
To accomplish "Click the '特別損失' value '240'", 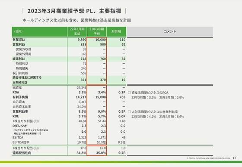I will [84, 68].
